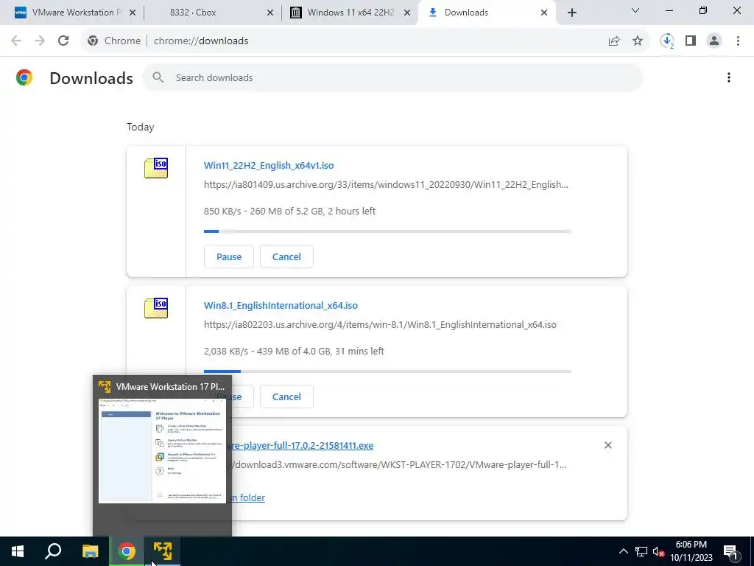Open the taskbar clock and date
The height and width of the screenshot is (566, 754).
tap(691, 551)
